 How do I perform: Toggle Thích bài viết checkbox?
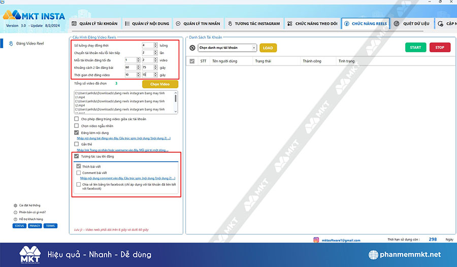click(78, 166)
